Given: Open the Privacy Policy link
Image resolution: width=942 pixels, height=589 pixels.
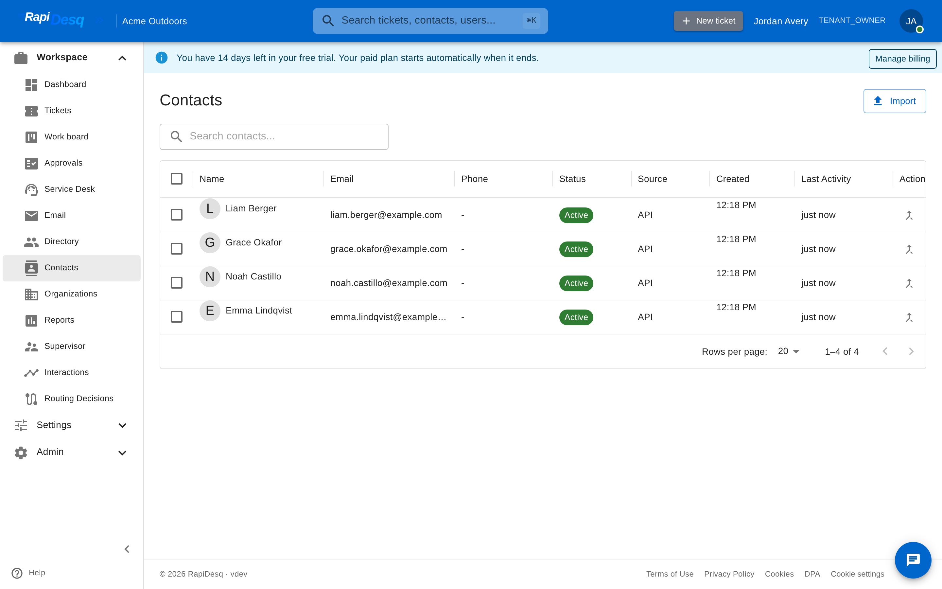Looking at the screenshot, I should pyautogui.click(x=729, y=574).
